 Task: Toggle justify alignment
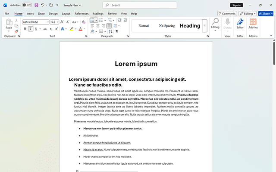tap(109, 26)
